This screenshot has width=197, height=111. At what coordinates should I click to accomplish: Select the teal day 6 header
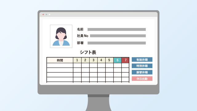tap(117, 60)
